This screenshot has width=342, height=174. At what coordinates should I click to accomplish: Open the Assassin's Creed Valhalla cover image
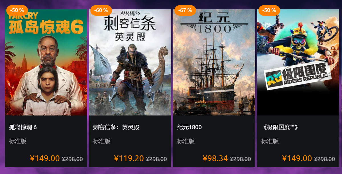[x=130, y=62]
